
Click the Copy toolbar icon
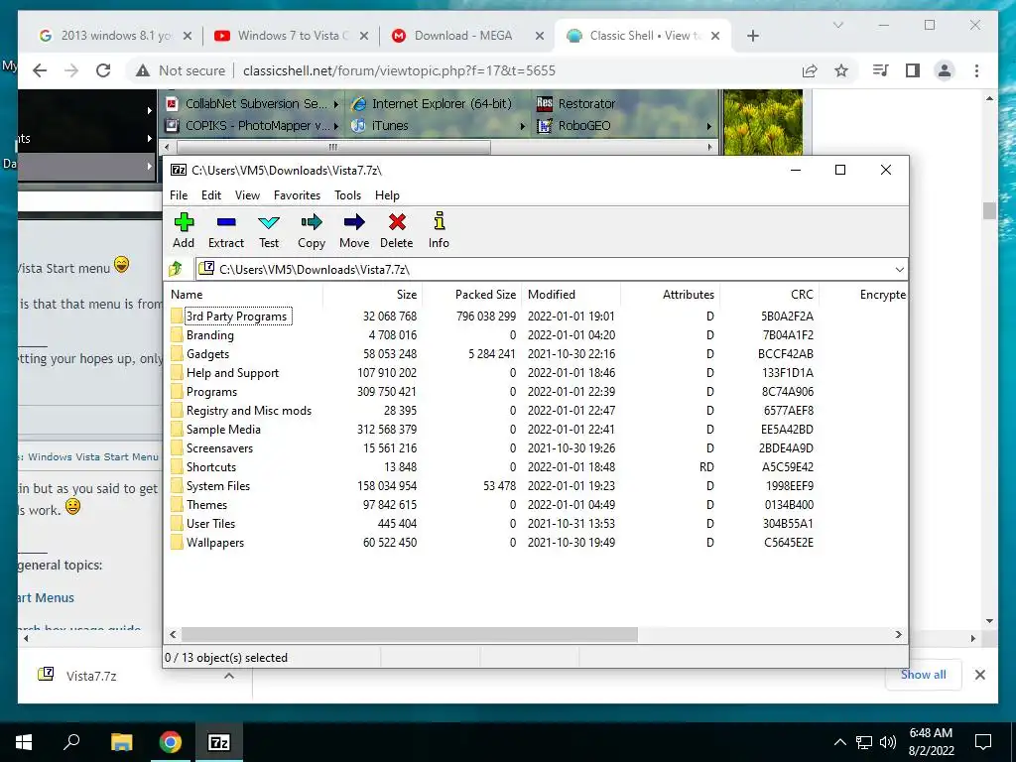[x=312, y=222]
